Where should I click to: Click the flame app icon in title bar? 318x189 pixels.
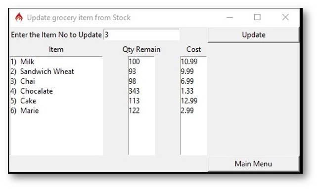click(19, 17)
